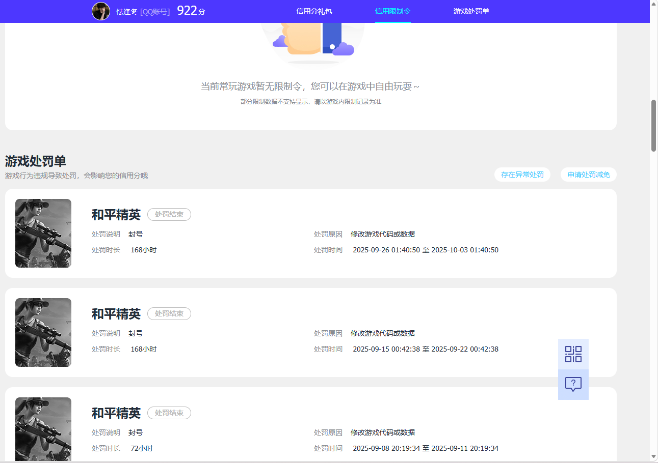Image resolution: width=658 pixels, height=463 pixels.
Task: Click 游戏处罚单 section heading
Action: point(36,161)
